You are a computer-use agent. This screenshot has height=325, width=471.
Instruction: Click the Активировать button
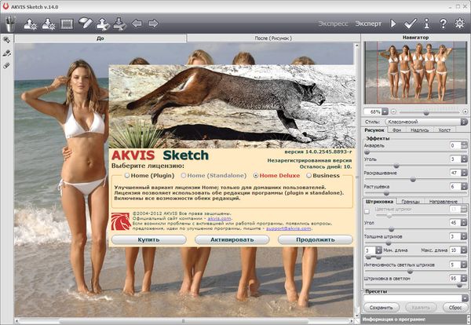click(x=232, y=239)
